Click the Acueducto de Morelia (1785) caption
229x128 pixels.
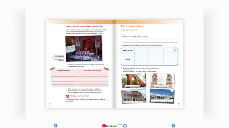(x=132, y=86)
